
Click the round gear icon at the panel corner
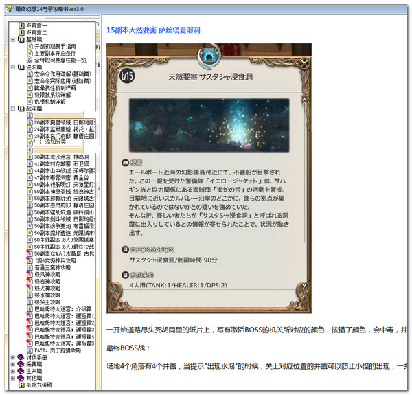pos(304,63)
